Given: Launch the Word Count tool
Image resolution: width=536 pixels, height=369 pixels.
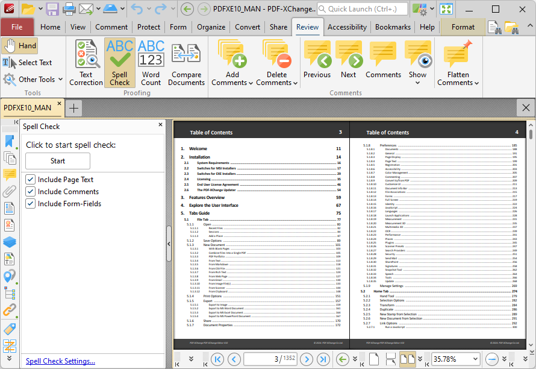Looking at the screenshot, I should tap(151, 63).
